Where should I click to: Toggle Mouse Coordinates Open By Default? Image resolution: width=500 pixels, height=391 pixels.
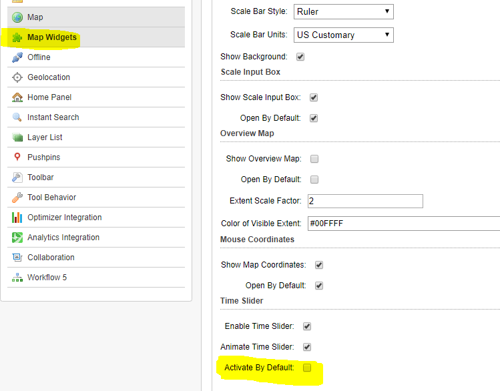coord(319,286)
